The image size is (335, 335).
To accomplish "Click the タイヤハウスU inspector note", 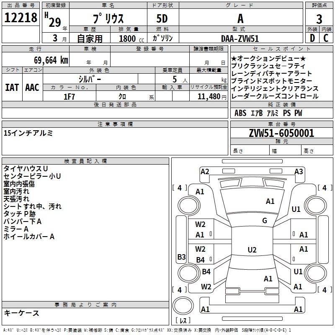I will click(x=26, y=168).
